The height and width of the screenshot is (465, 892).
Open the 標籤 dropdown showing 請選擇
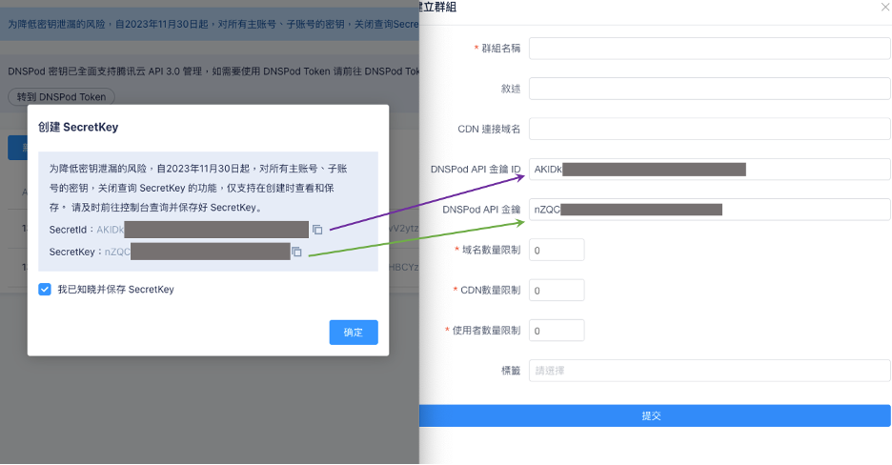click(709, 371)
